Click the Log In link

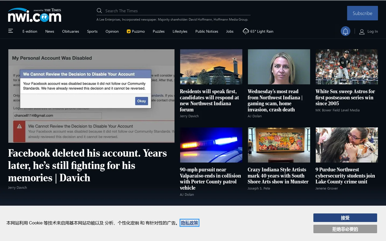coord(373,31)
